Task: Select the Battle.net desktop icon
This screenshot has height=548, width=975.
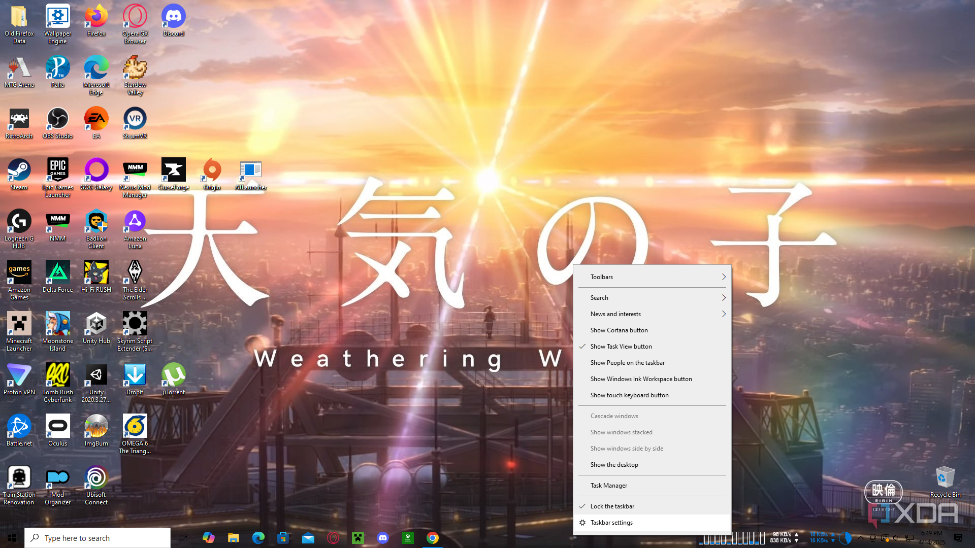Action: [x=19, y=430]
